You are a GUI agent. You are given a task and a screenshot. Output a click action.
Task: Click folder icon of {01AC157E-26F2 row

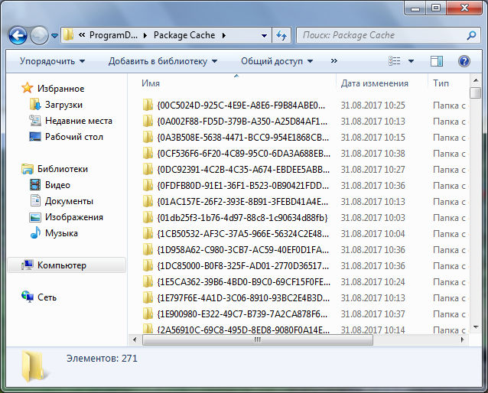(x=148, y=202)
